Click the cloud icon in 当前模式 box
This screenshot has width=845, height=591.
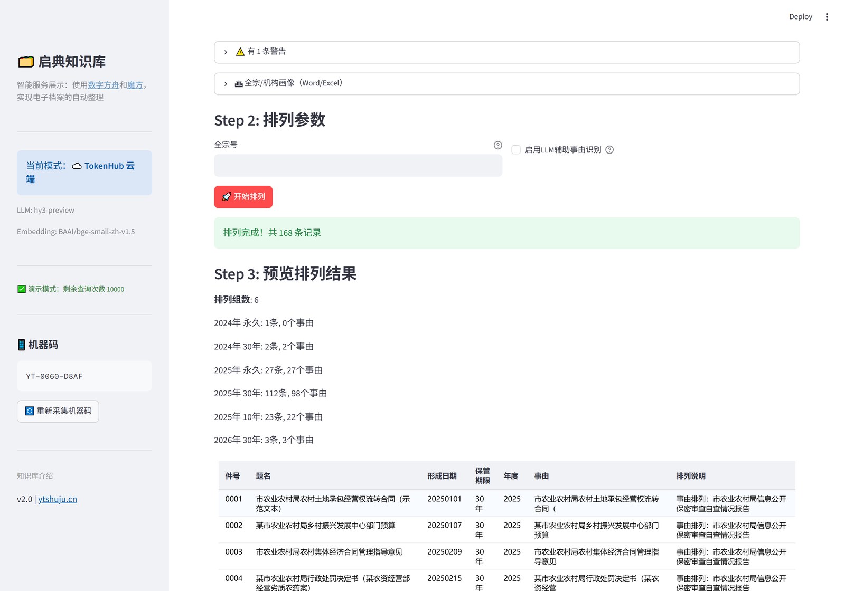point(77,166)
